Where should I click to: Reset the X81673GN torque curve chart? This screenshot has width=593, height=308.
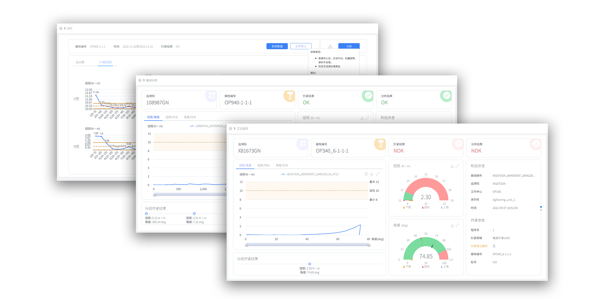(366, 174)
